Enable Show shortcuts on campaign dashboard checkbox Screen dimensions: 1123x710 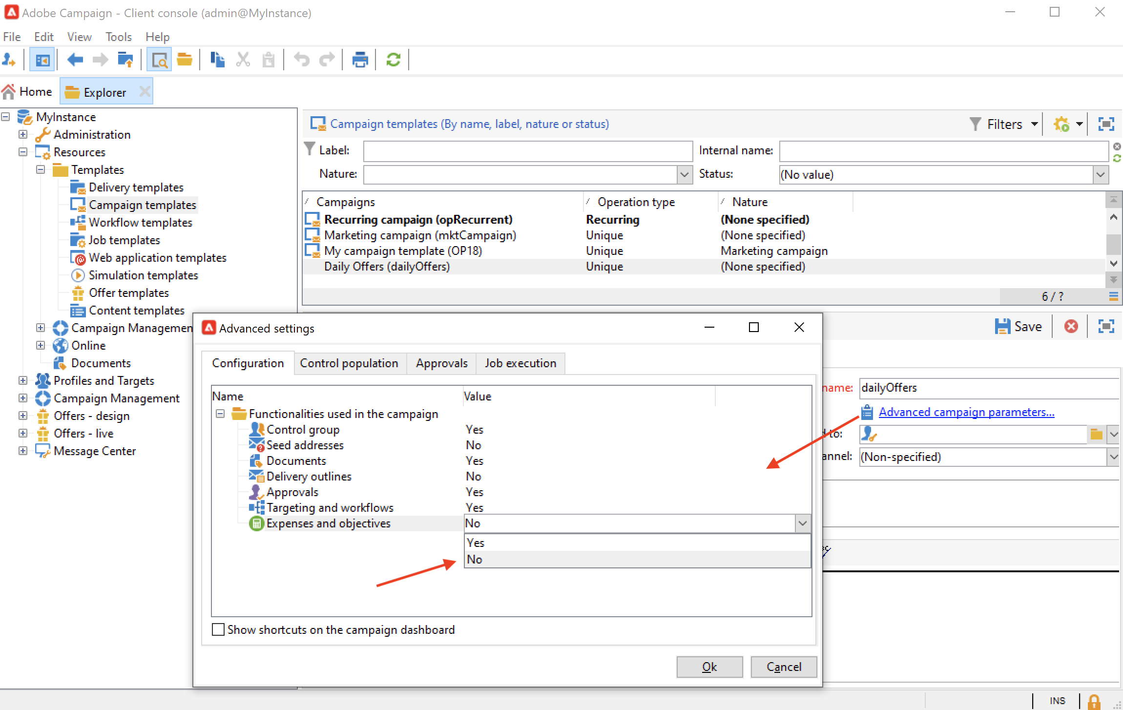218,629
